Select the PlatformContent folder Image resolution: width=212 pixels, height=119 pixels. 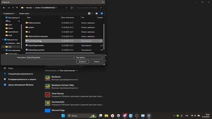click(x=64, y=23)
